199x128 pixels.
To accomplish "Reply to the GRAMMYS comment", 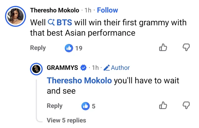I will [54, 106].
